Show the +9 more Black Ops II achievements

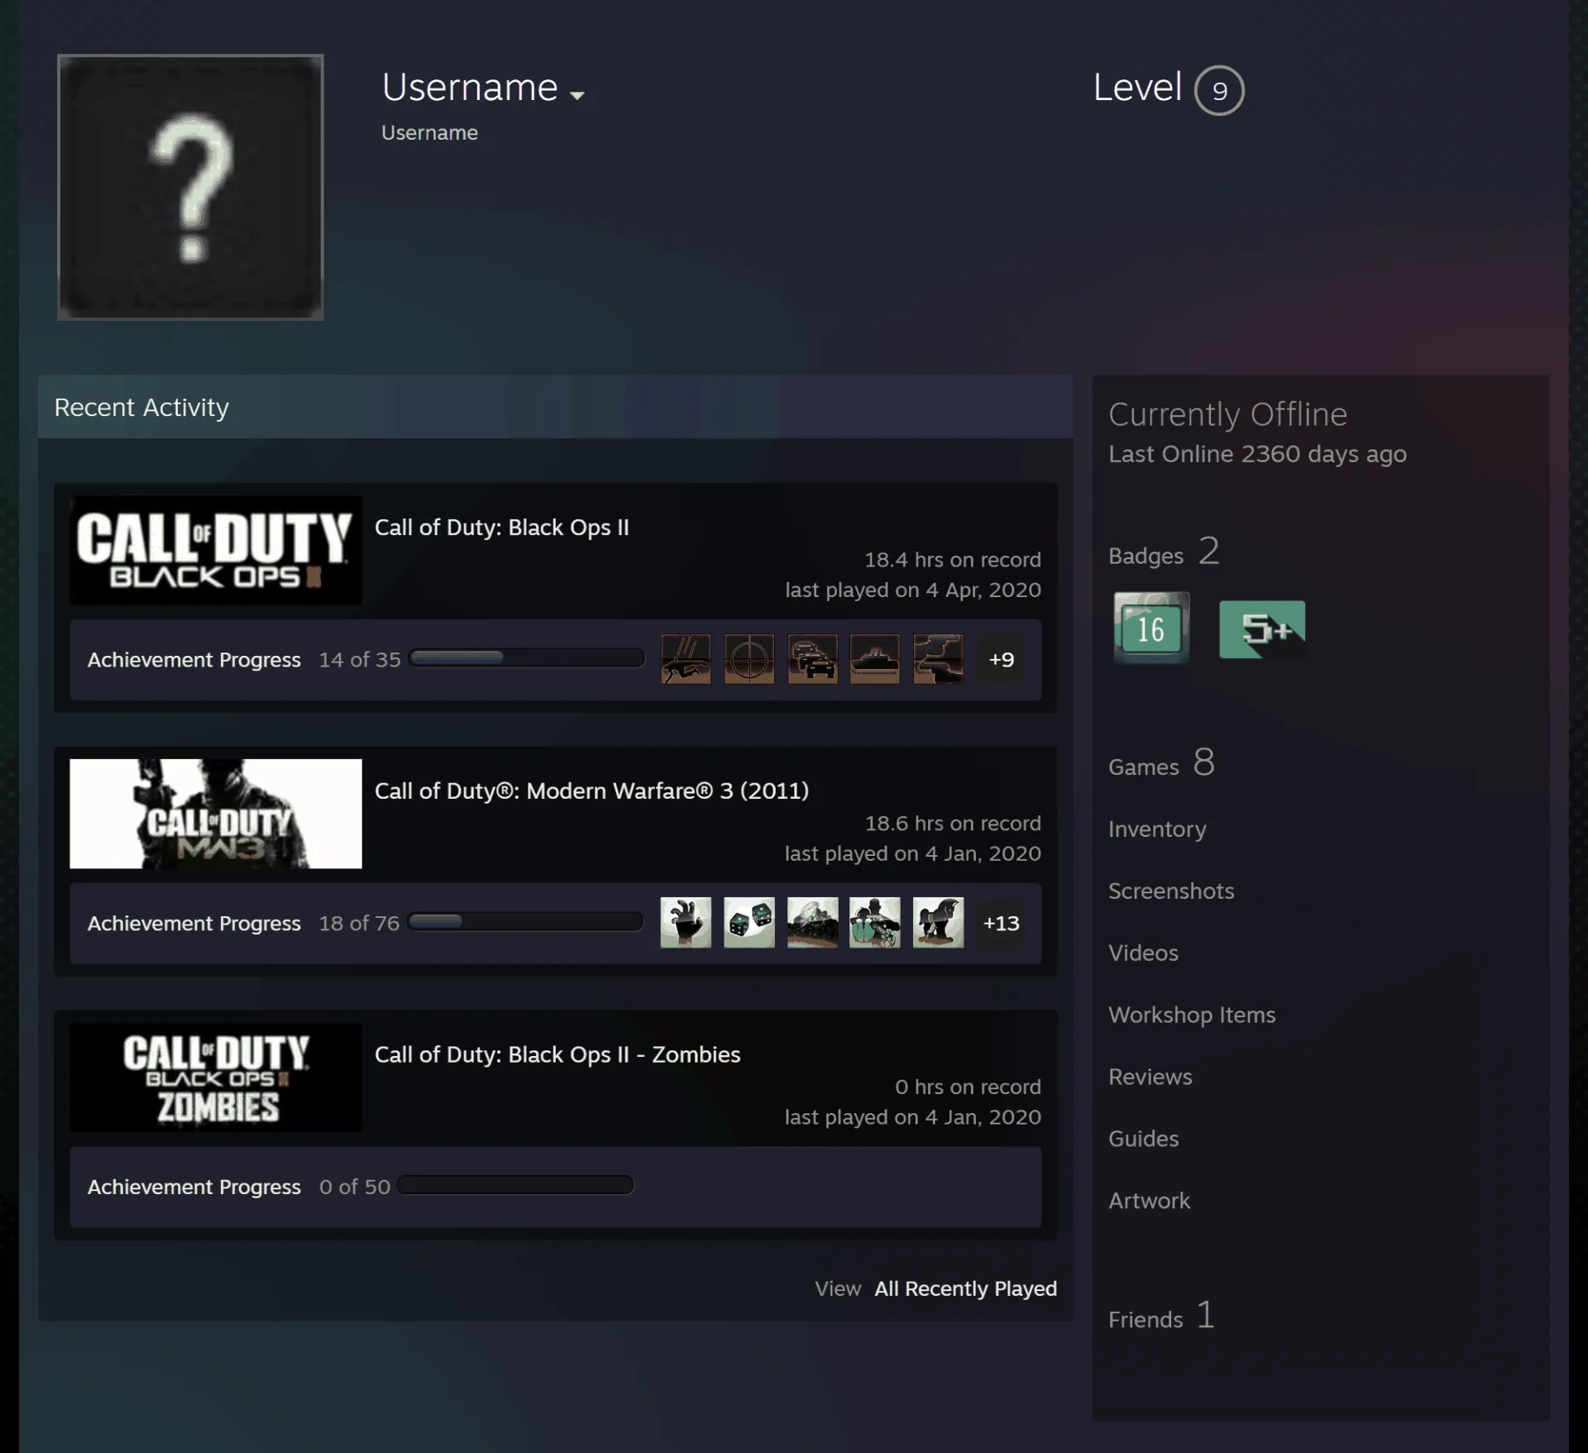(x=1001, y=659)
